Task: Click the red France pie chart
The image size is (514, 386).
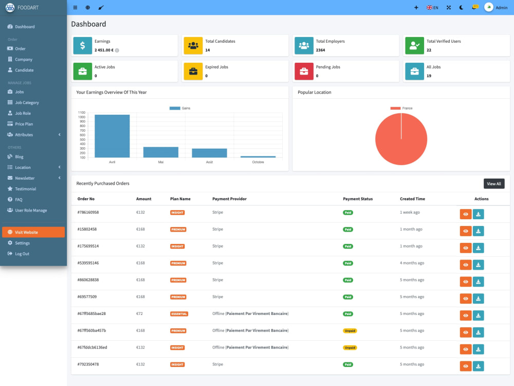Action: [x=401, y=139]
